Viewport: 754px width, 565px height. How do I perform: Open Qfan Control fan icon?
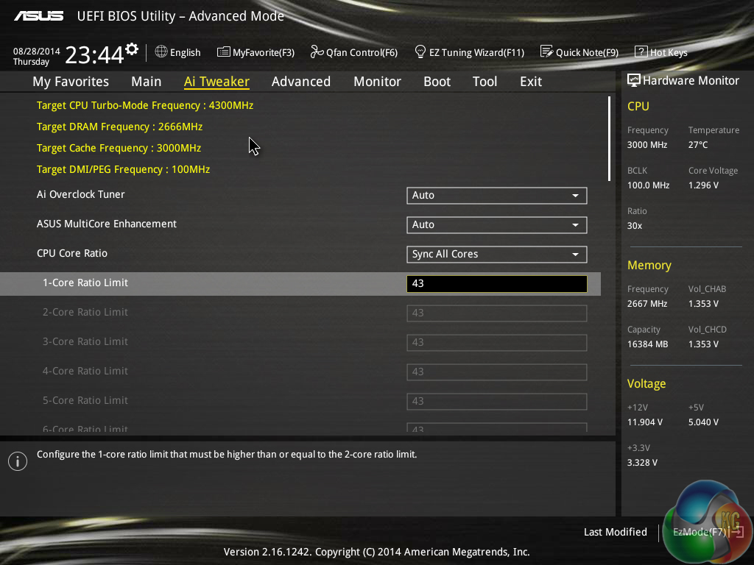[x=317, y=51]
